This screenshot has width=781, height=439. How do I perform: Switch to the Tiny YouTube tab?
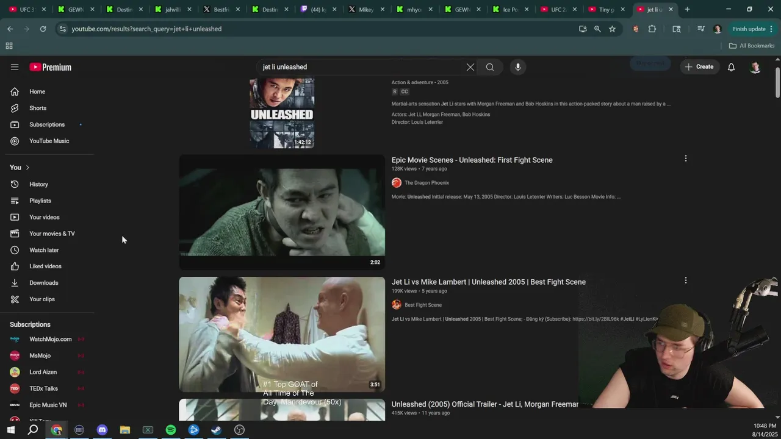coord(606,9)
